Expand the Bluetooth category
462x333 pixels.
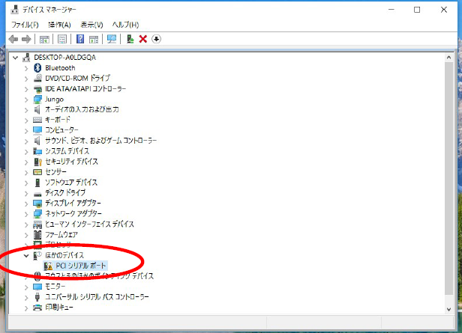tap(27, 68)
